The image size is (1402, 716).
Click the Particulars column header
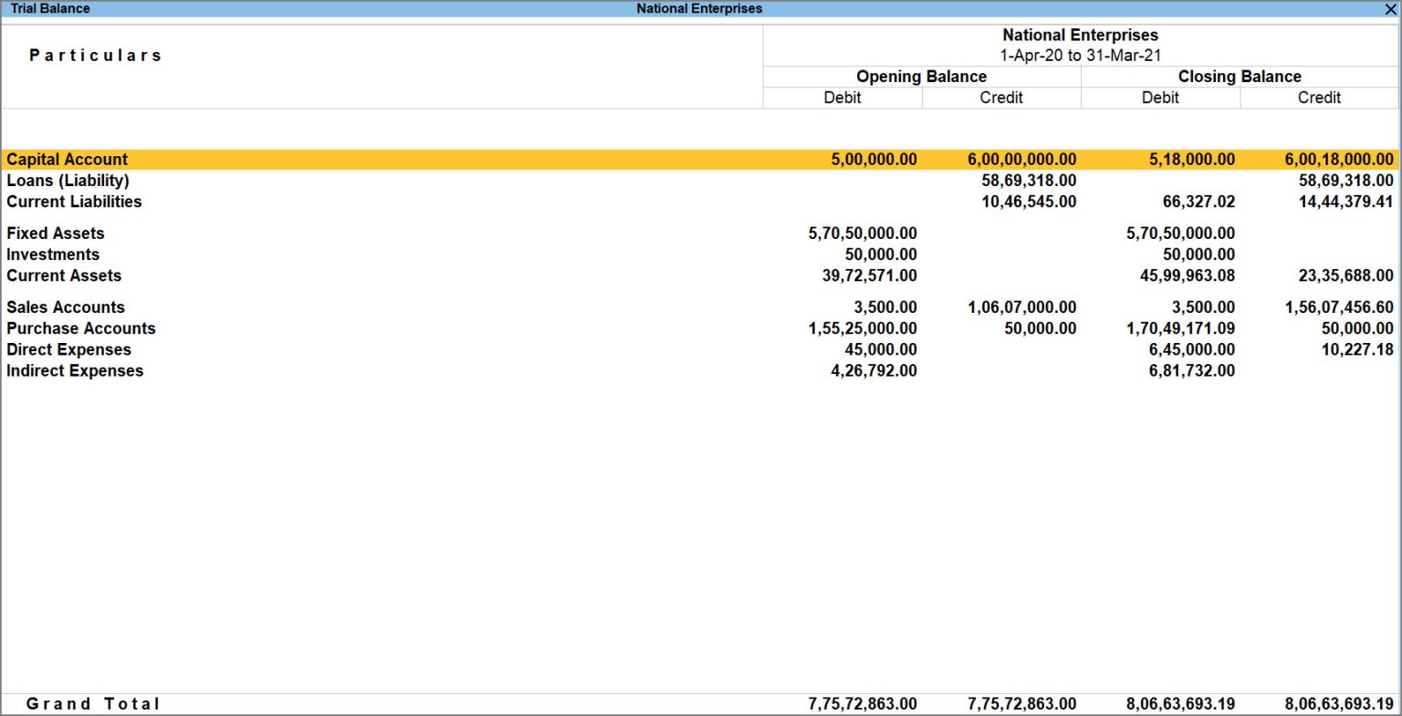pos(95,55)
